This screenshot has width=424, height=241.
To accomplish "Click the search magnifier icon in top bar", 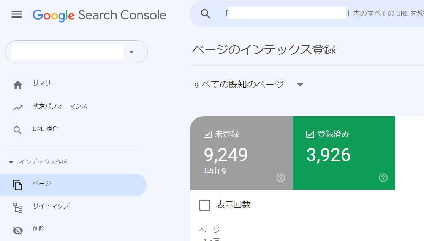I will pyautogui.click(x=206, y=14).
